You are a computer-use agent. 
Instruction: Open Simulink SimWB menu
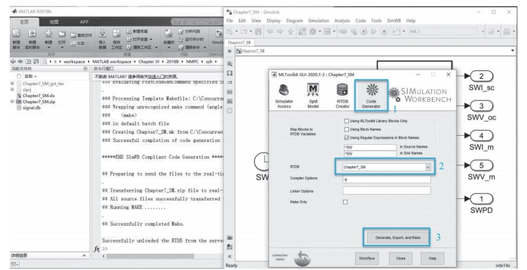pyautogui.click(x=394, y=21)
